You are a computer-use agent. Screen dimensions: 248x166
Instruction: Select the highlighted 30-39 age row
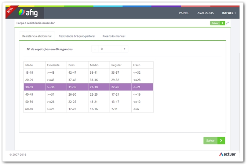88,87
